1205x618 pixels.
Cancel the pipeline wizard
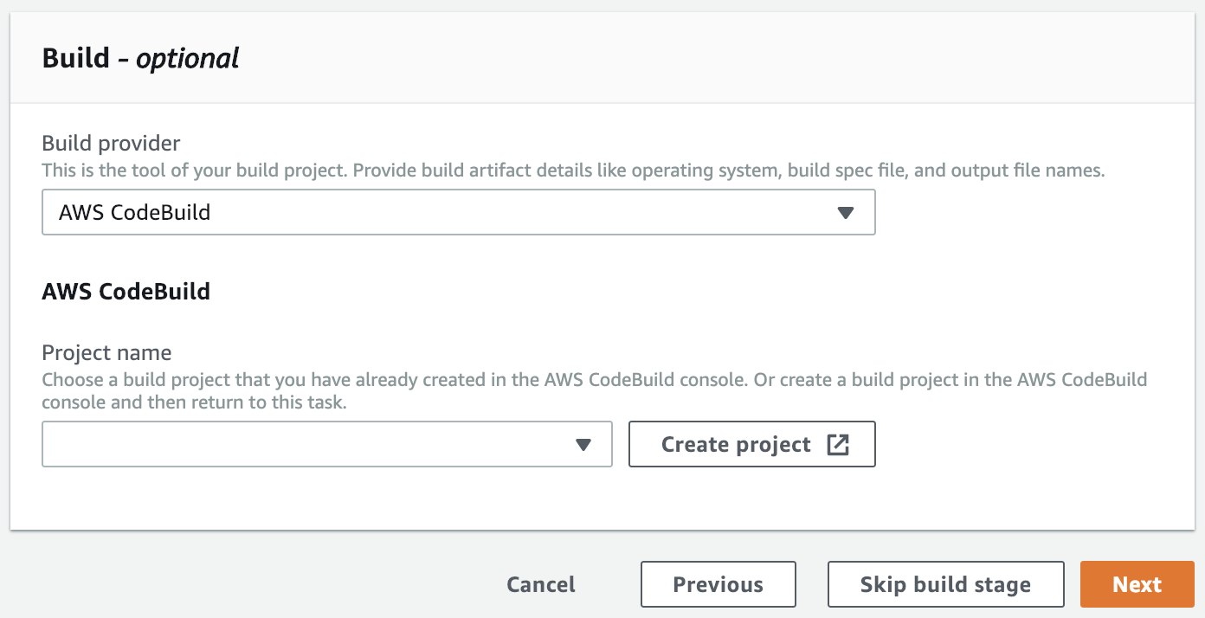(541, 584)
